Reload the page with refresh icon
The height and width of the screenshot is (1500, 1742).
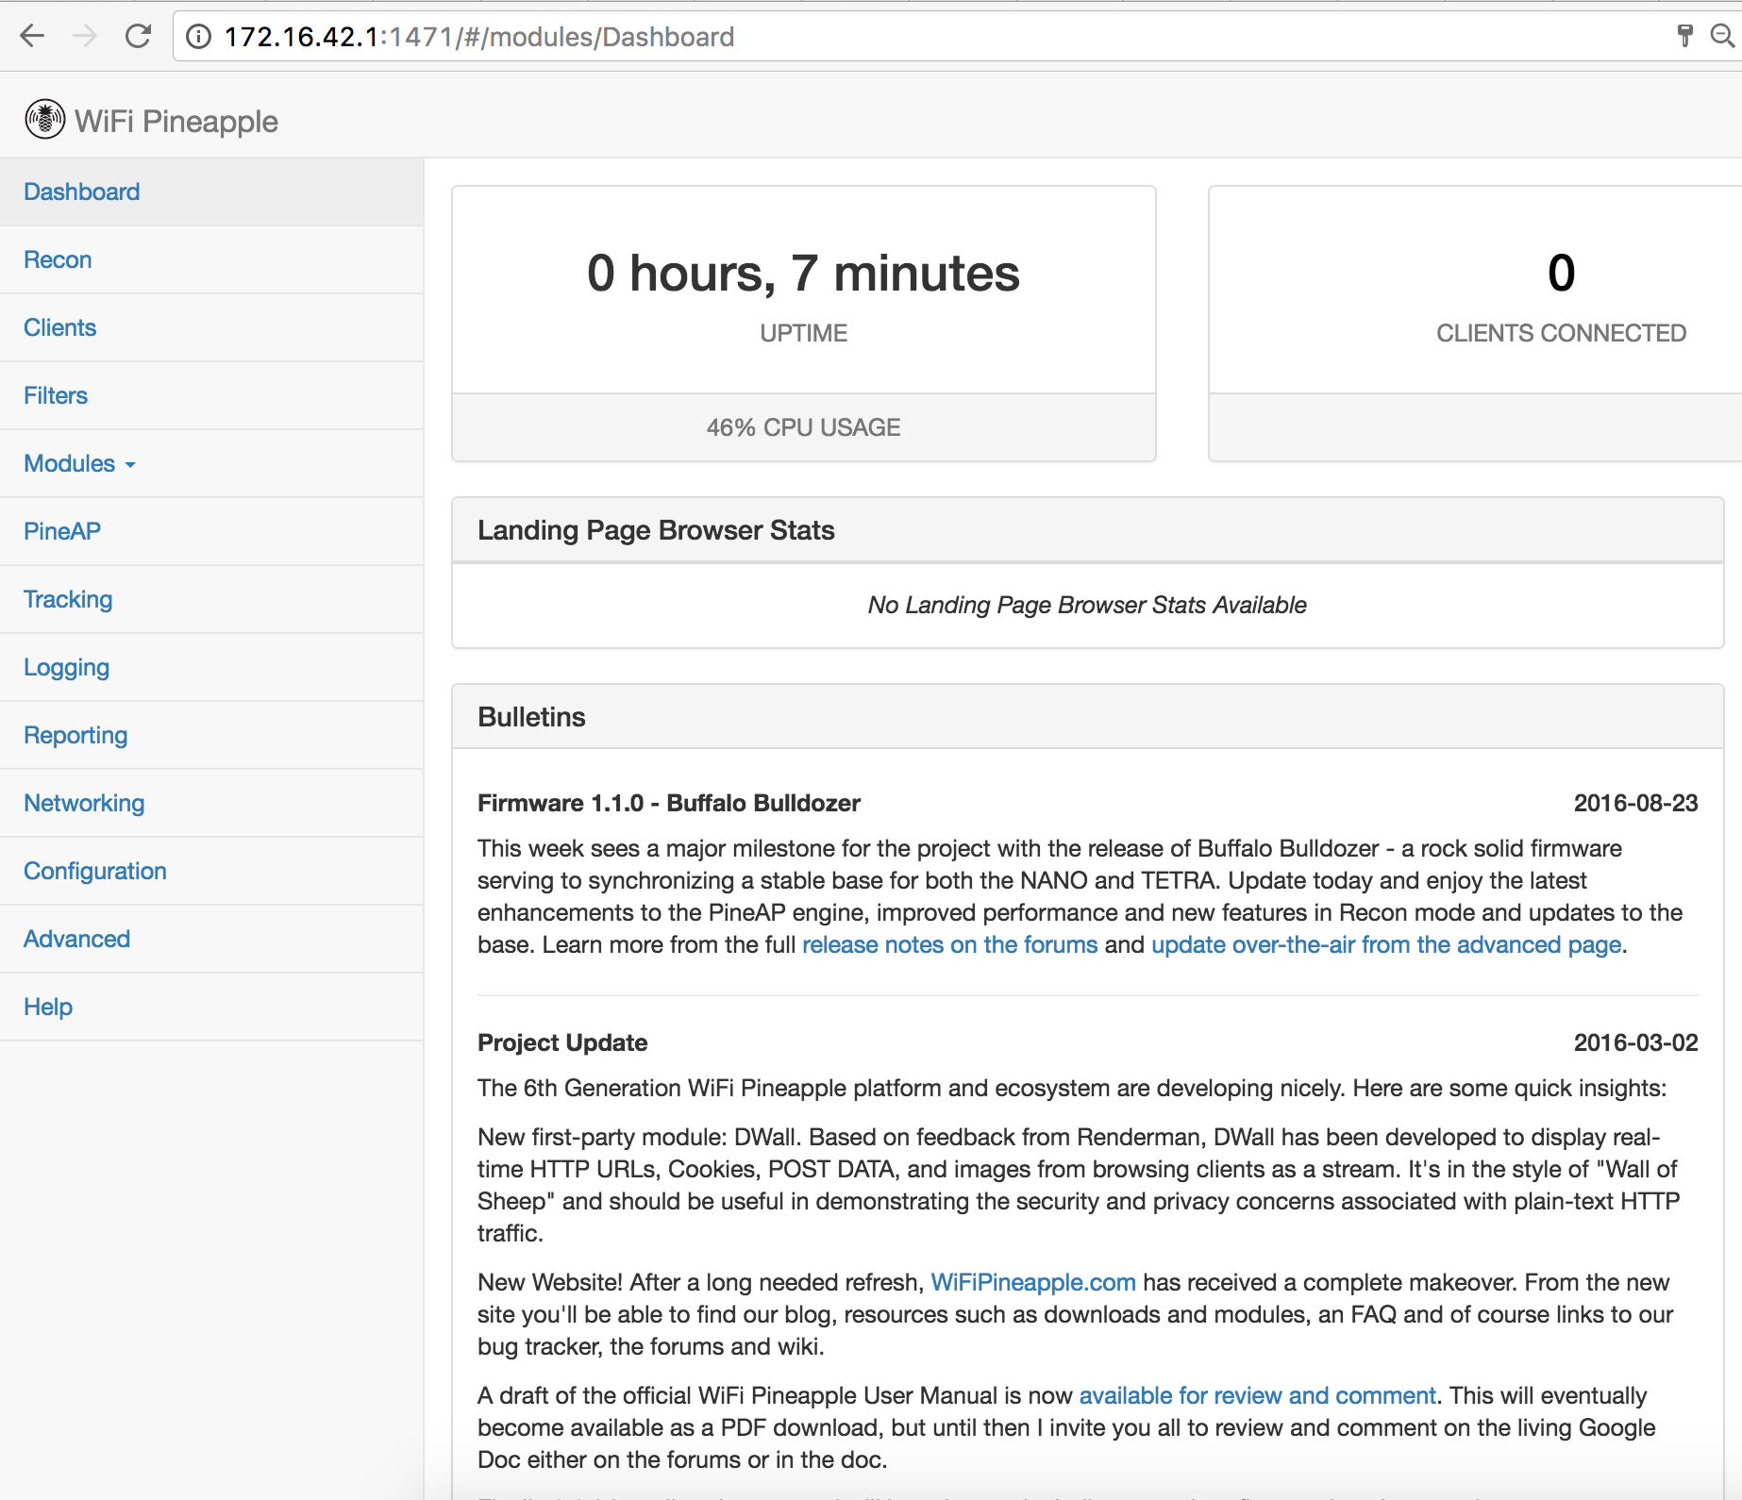tap(139, 37)
